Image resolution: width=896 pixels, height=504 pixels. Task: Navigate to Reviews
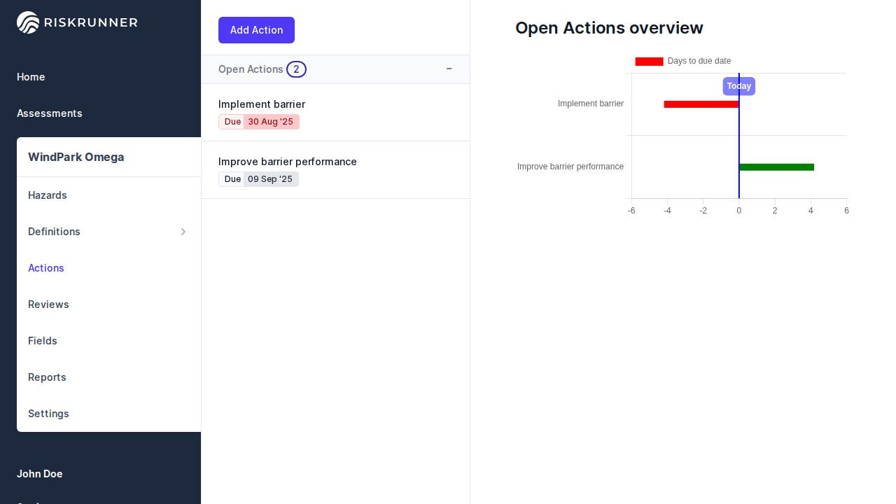48,304
